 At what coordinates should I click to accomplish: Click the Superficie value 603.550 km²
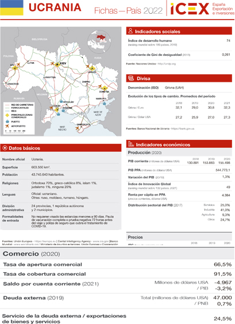pyautogui.click(x=41, y=167)
